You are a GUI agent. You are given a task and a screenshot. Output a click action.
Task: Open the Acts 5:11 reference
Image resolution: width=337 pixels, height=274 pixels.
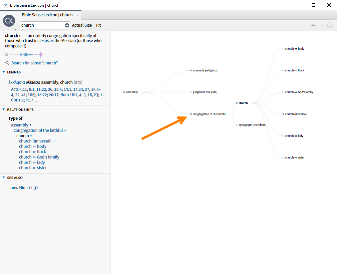pos(19,89)
